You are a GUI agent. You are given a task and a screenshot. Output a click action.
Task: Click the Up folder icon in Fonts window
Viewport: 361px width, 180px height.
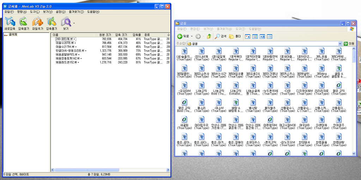click(x=209, y=36)
